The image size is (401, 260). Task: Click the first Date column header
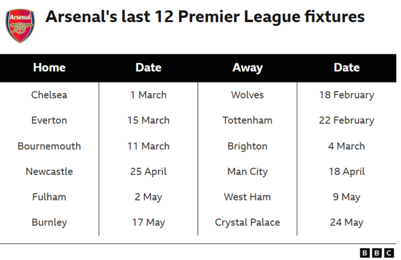tap(148, 68)
